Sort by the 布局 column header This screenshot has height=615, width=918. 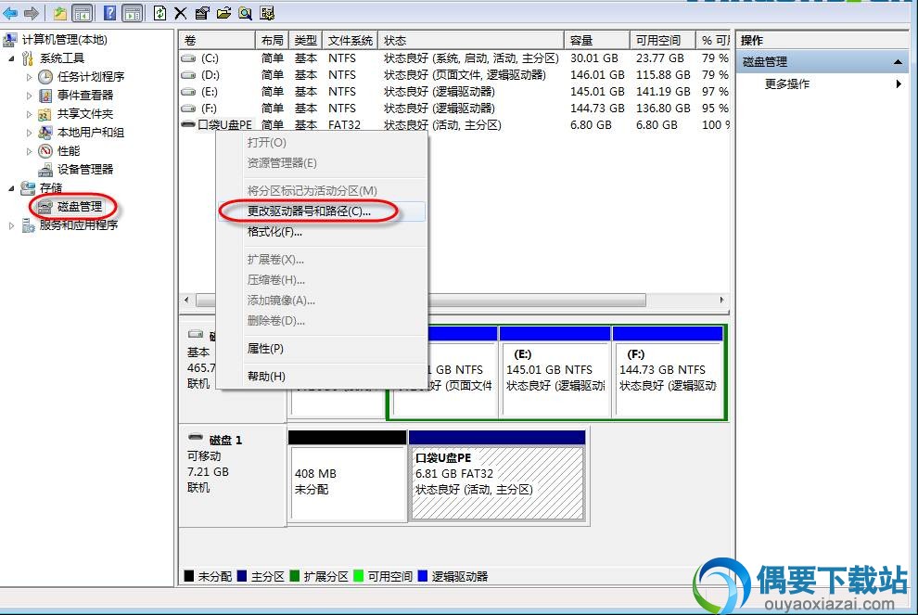(x=272, y=41)
